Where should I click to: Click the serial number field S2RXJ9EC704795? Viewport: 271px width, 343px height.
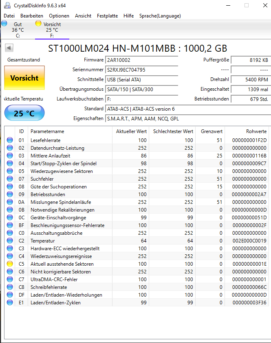(141, 70)
